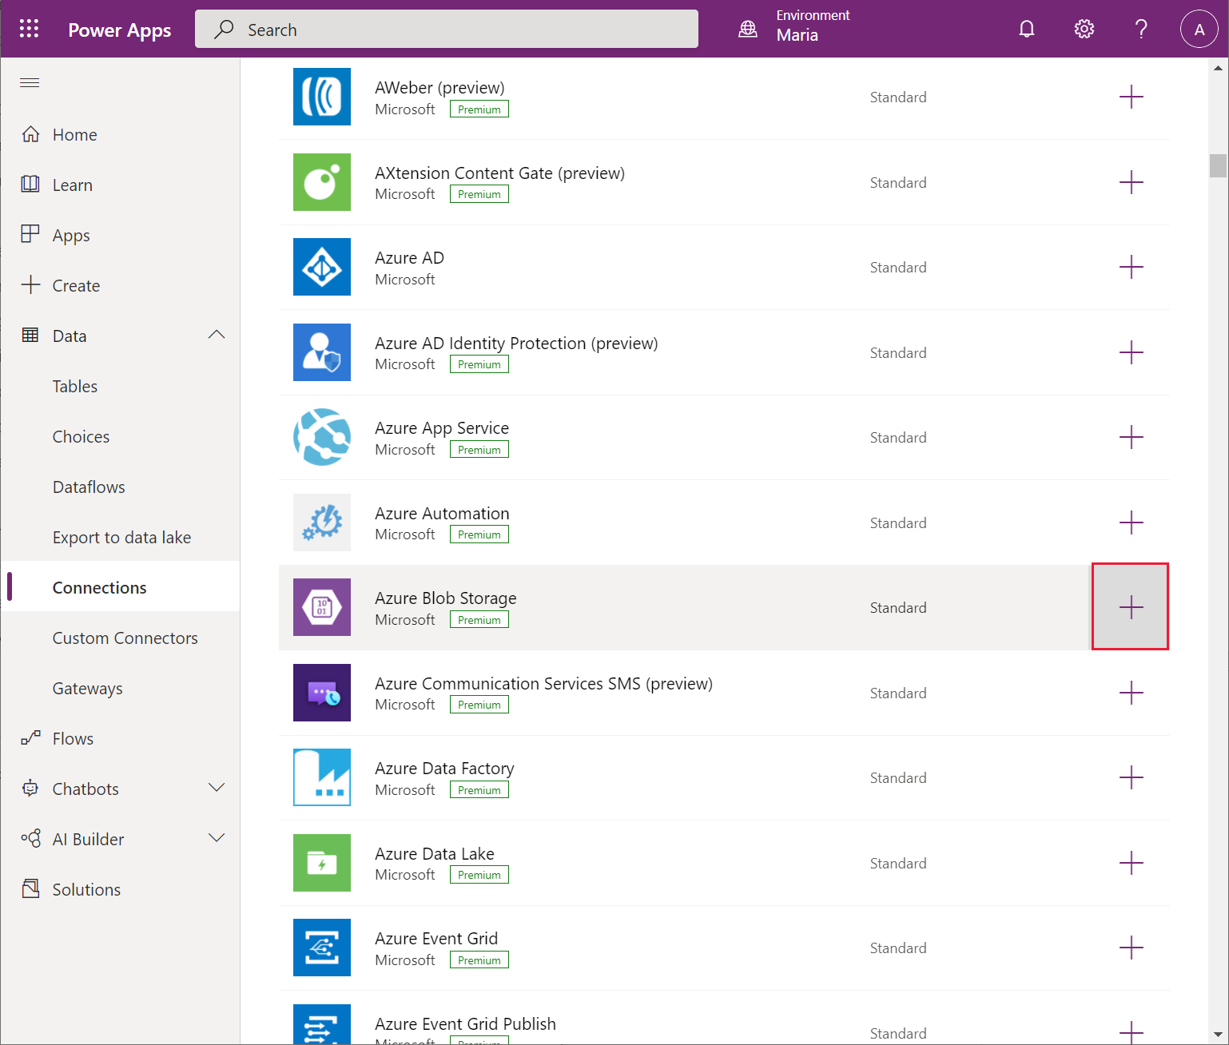1229x1045 pixels.
Task: Open the app launcher waffle icon
Action: pos(30,29)
